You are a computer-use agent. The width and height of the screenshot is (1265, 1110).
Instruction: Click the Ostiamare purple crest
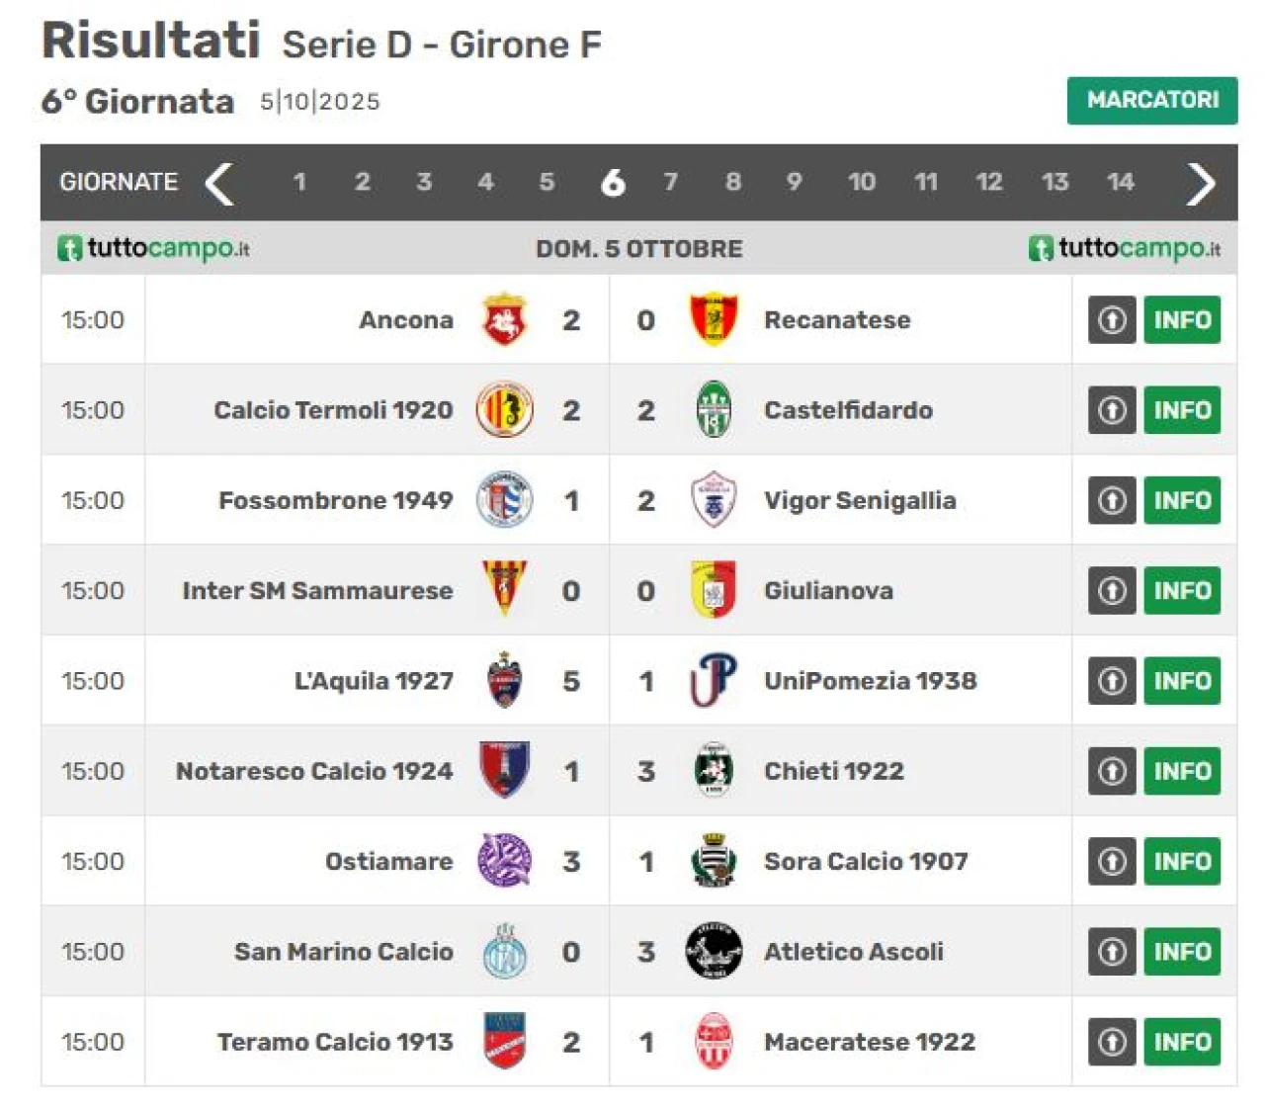[x=504, y=860]
